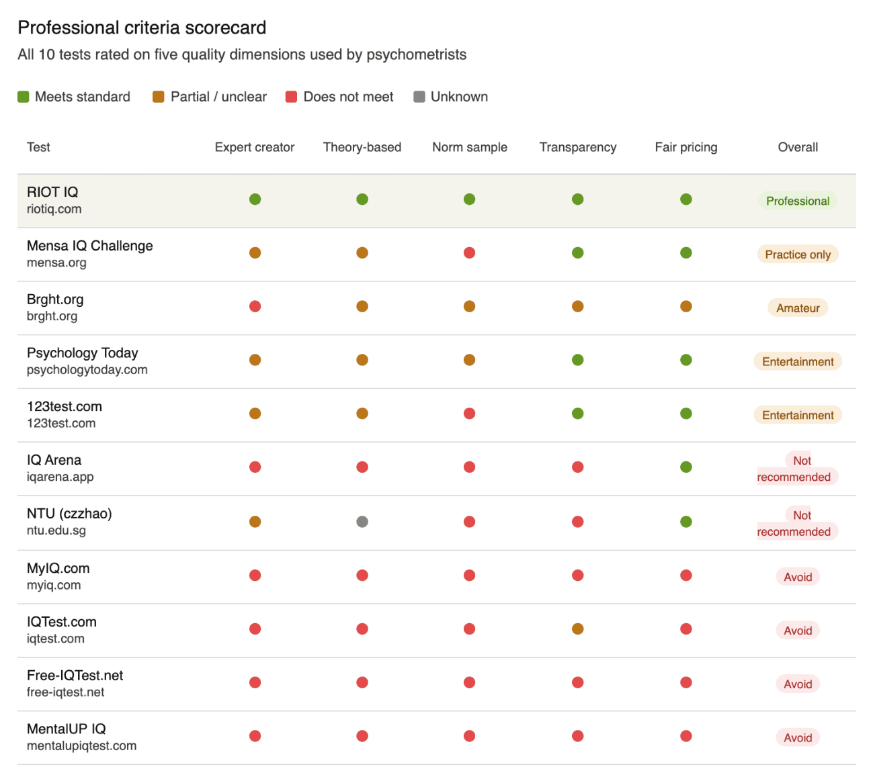871x783 pixels.
Task: Click Mensa IQ Challenge's red Norm sample dot
Action: pos(470,253)
